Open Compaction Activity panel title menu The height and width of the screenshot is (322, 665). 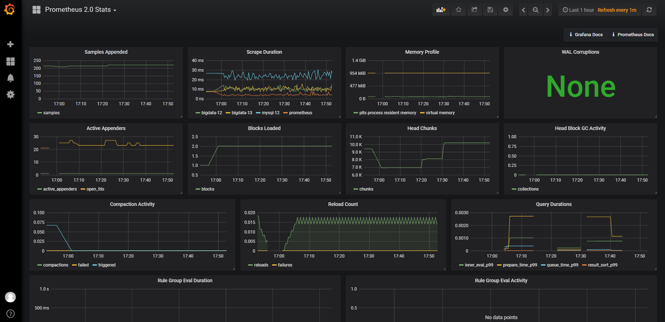coord(132,204)
